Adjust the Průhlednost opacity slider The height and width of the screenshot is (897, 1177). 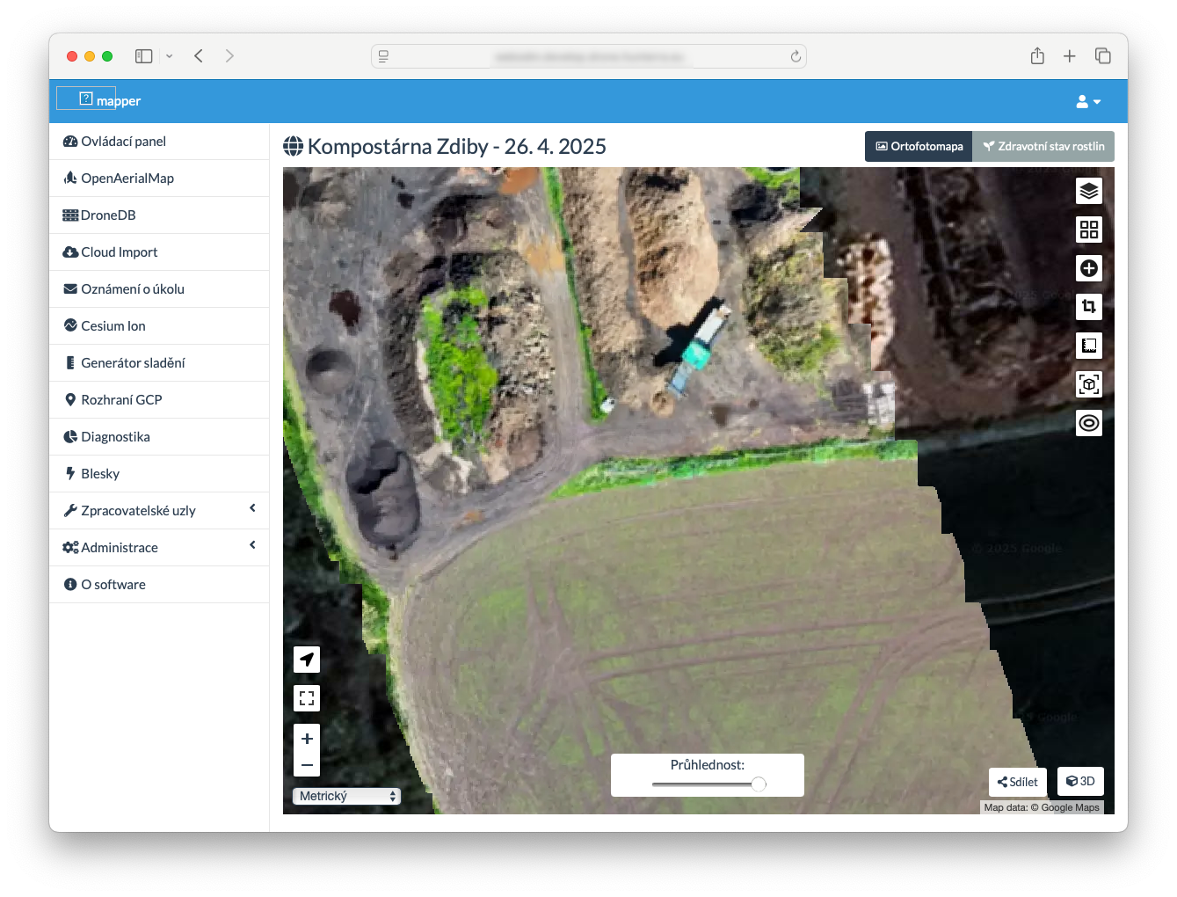coord(758,784)
